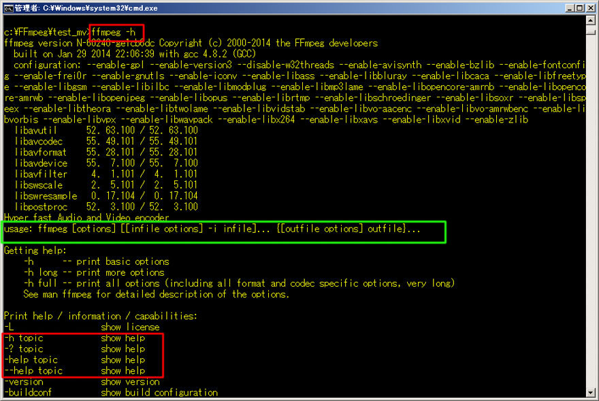Screen dimensions: 599x401
Task: Close the cmd.exe window
Action: click(590, 8)
